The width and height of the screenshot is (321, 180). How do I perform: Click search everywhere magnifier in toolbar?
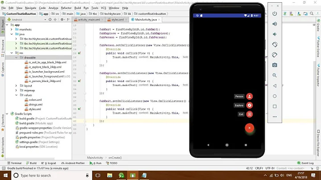pyautogui.click(x=312, y=13)
